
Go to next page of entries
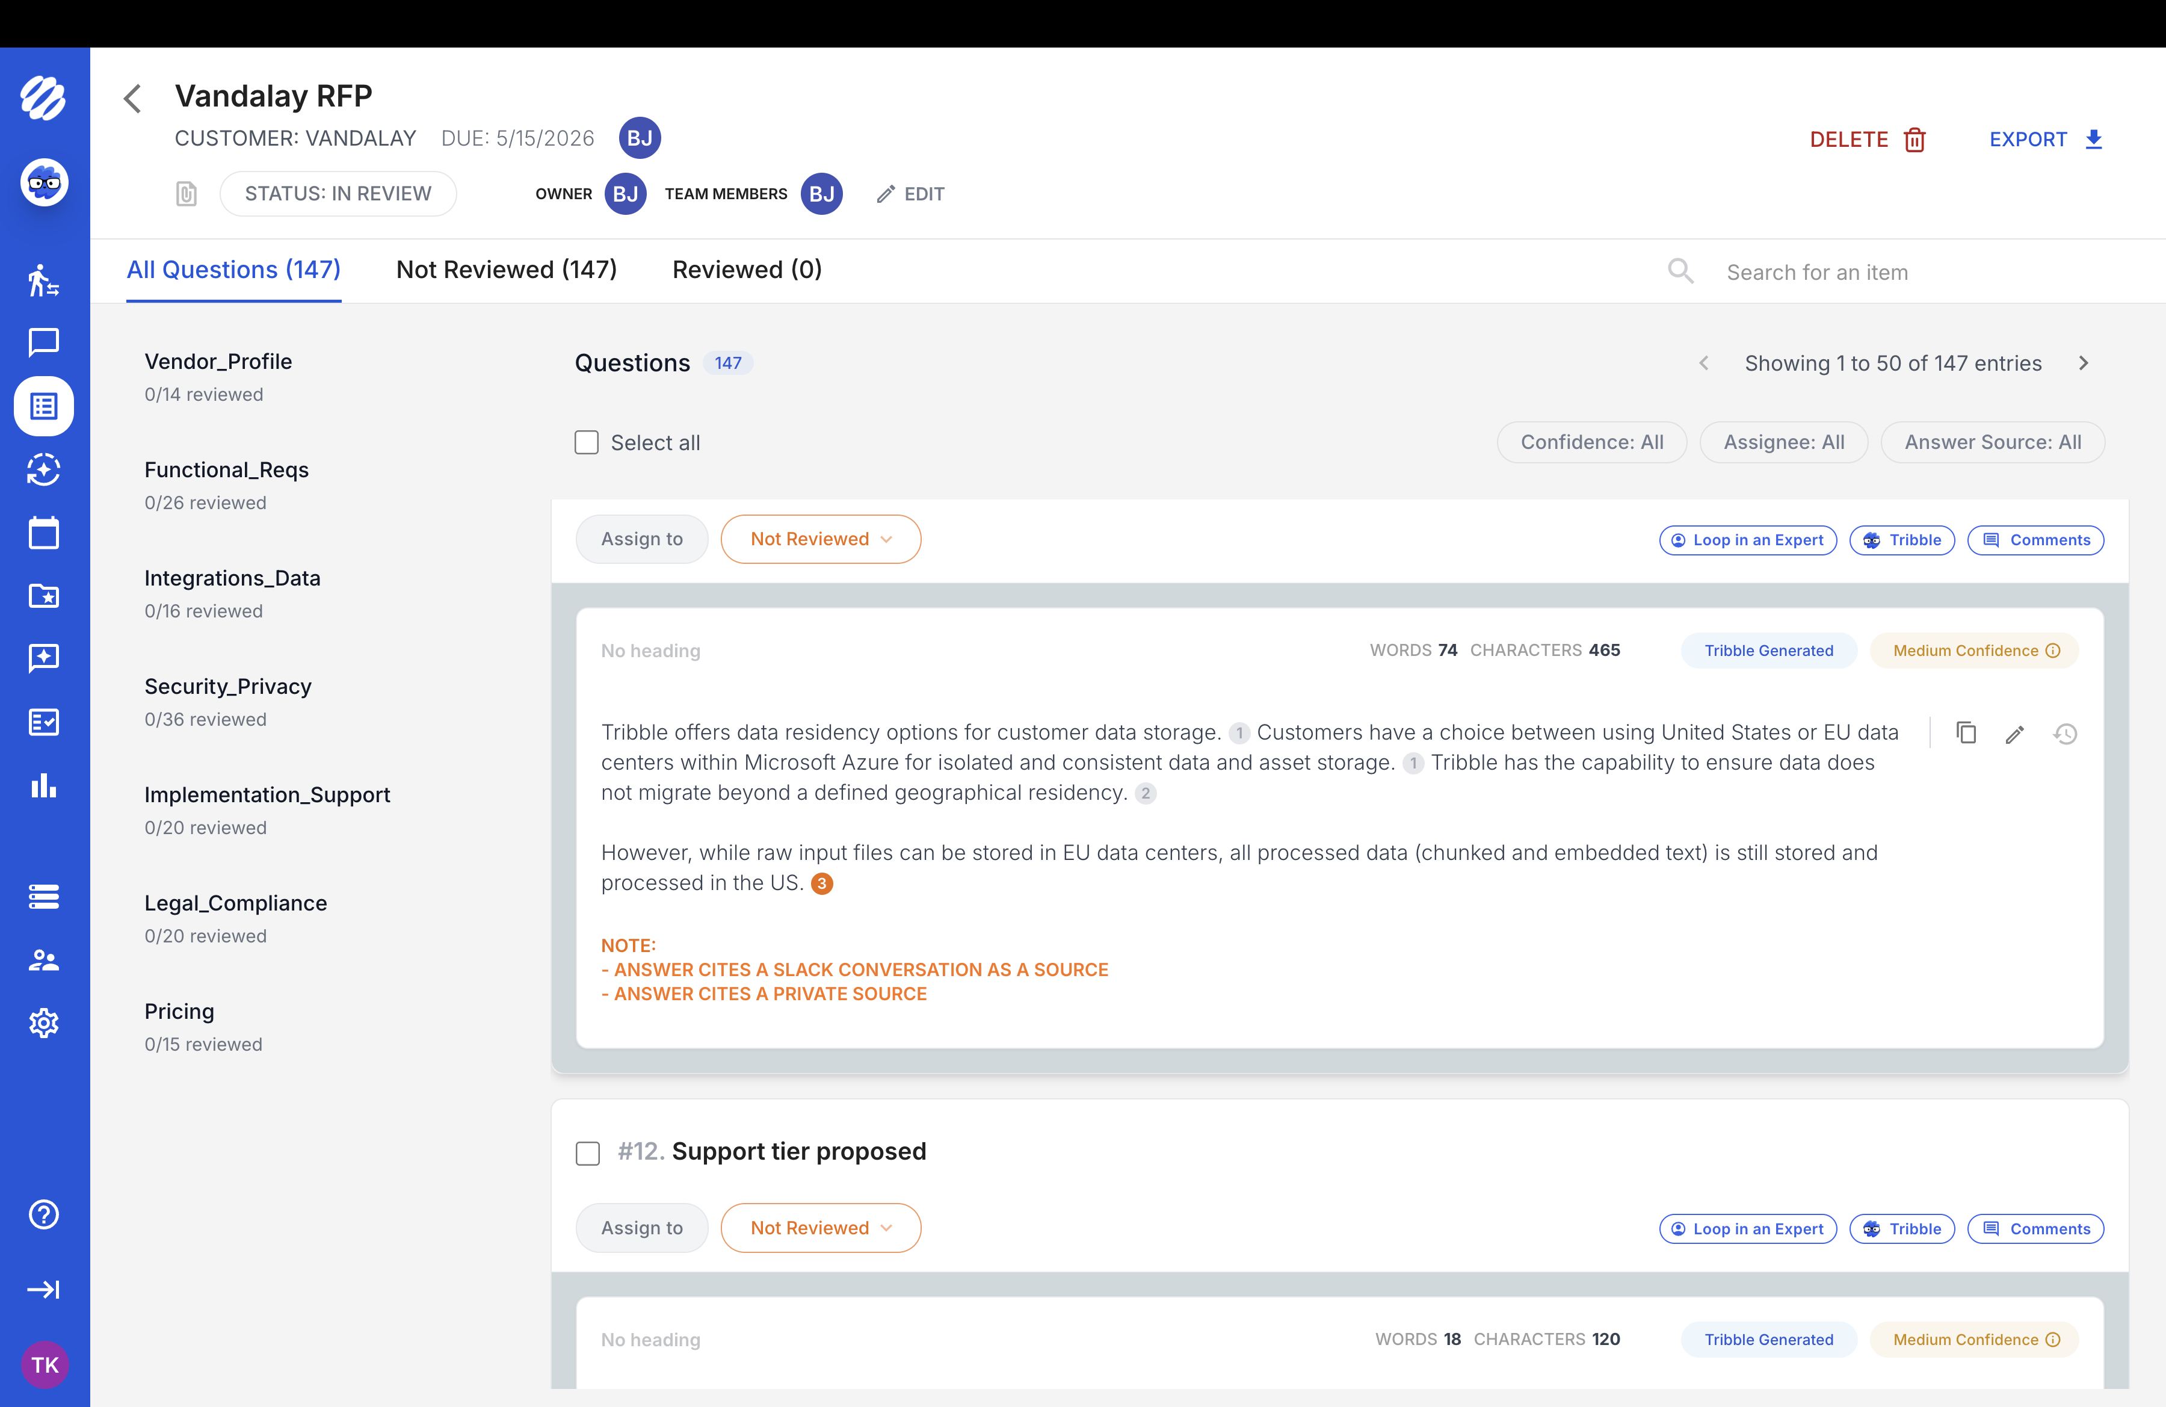2084,363
